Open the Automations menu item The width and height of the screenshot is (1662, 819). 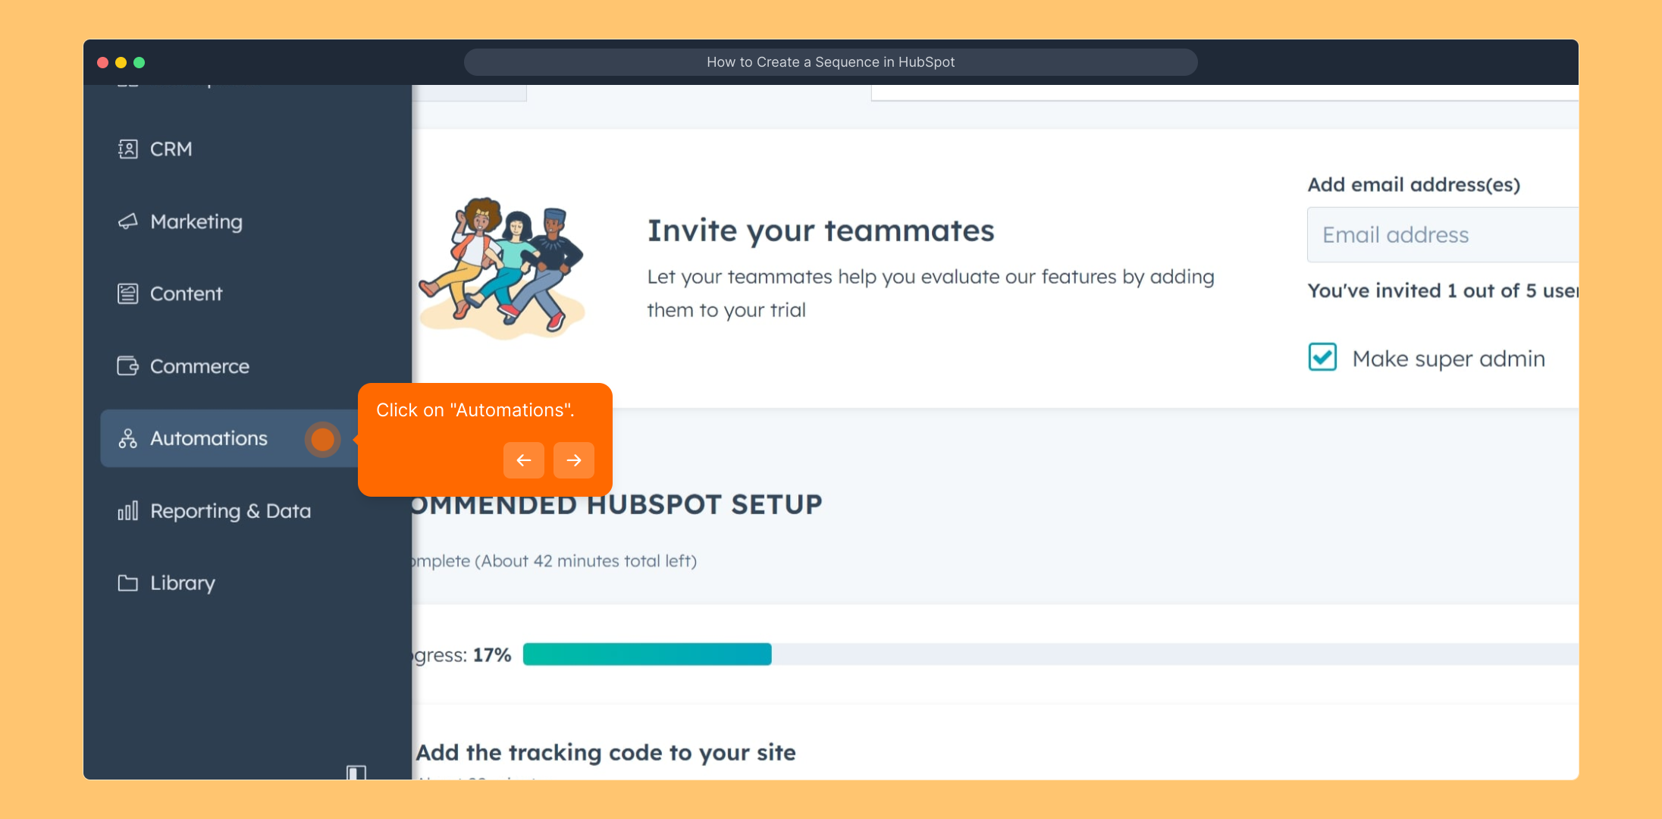(209, 438)
